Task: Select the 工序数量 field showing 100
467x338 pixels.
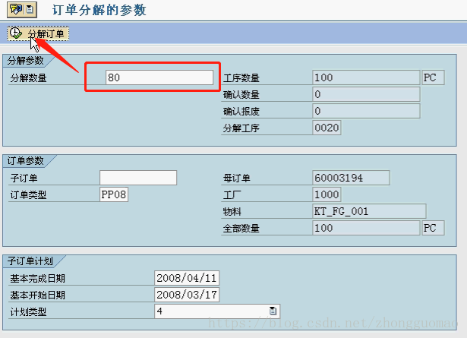Action: click(366, 77)
